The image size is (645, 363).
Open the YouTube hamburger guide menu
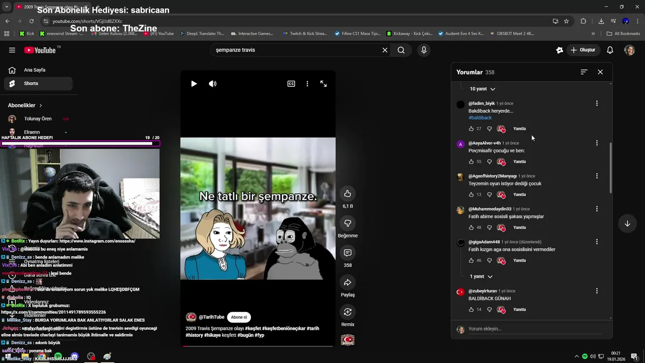tap(12, 50)
